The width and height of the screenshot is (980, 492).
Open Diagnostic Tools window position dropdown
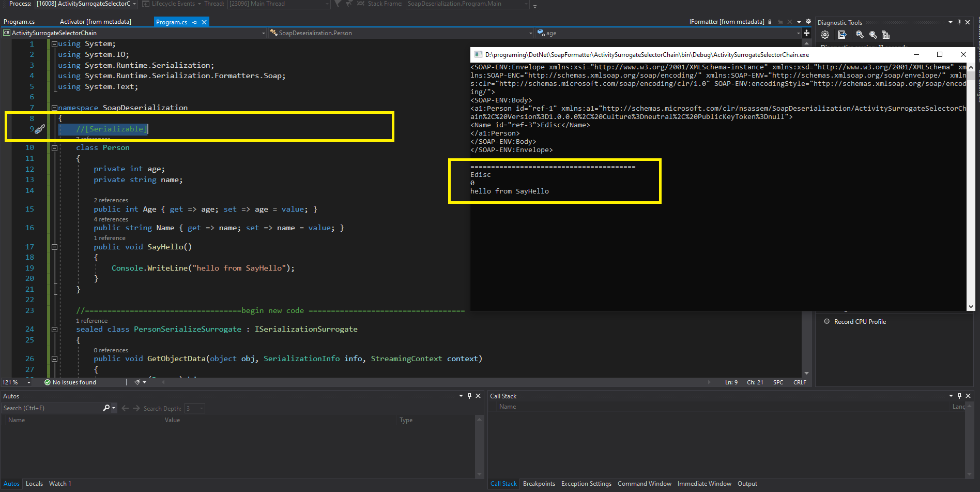tap(951, 22)
